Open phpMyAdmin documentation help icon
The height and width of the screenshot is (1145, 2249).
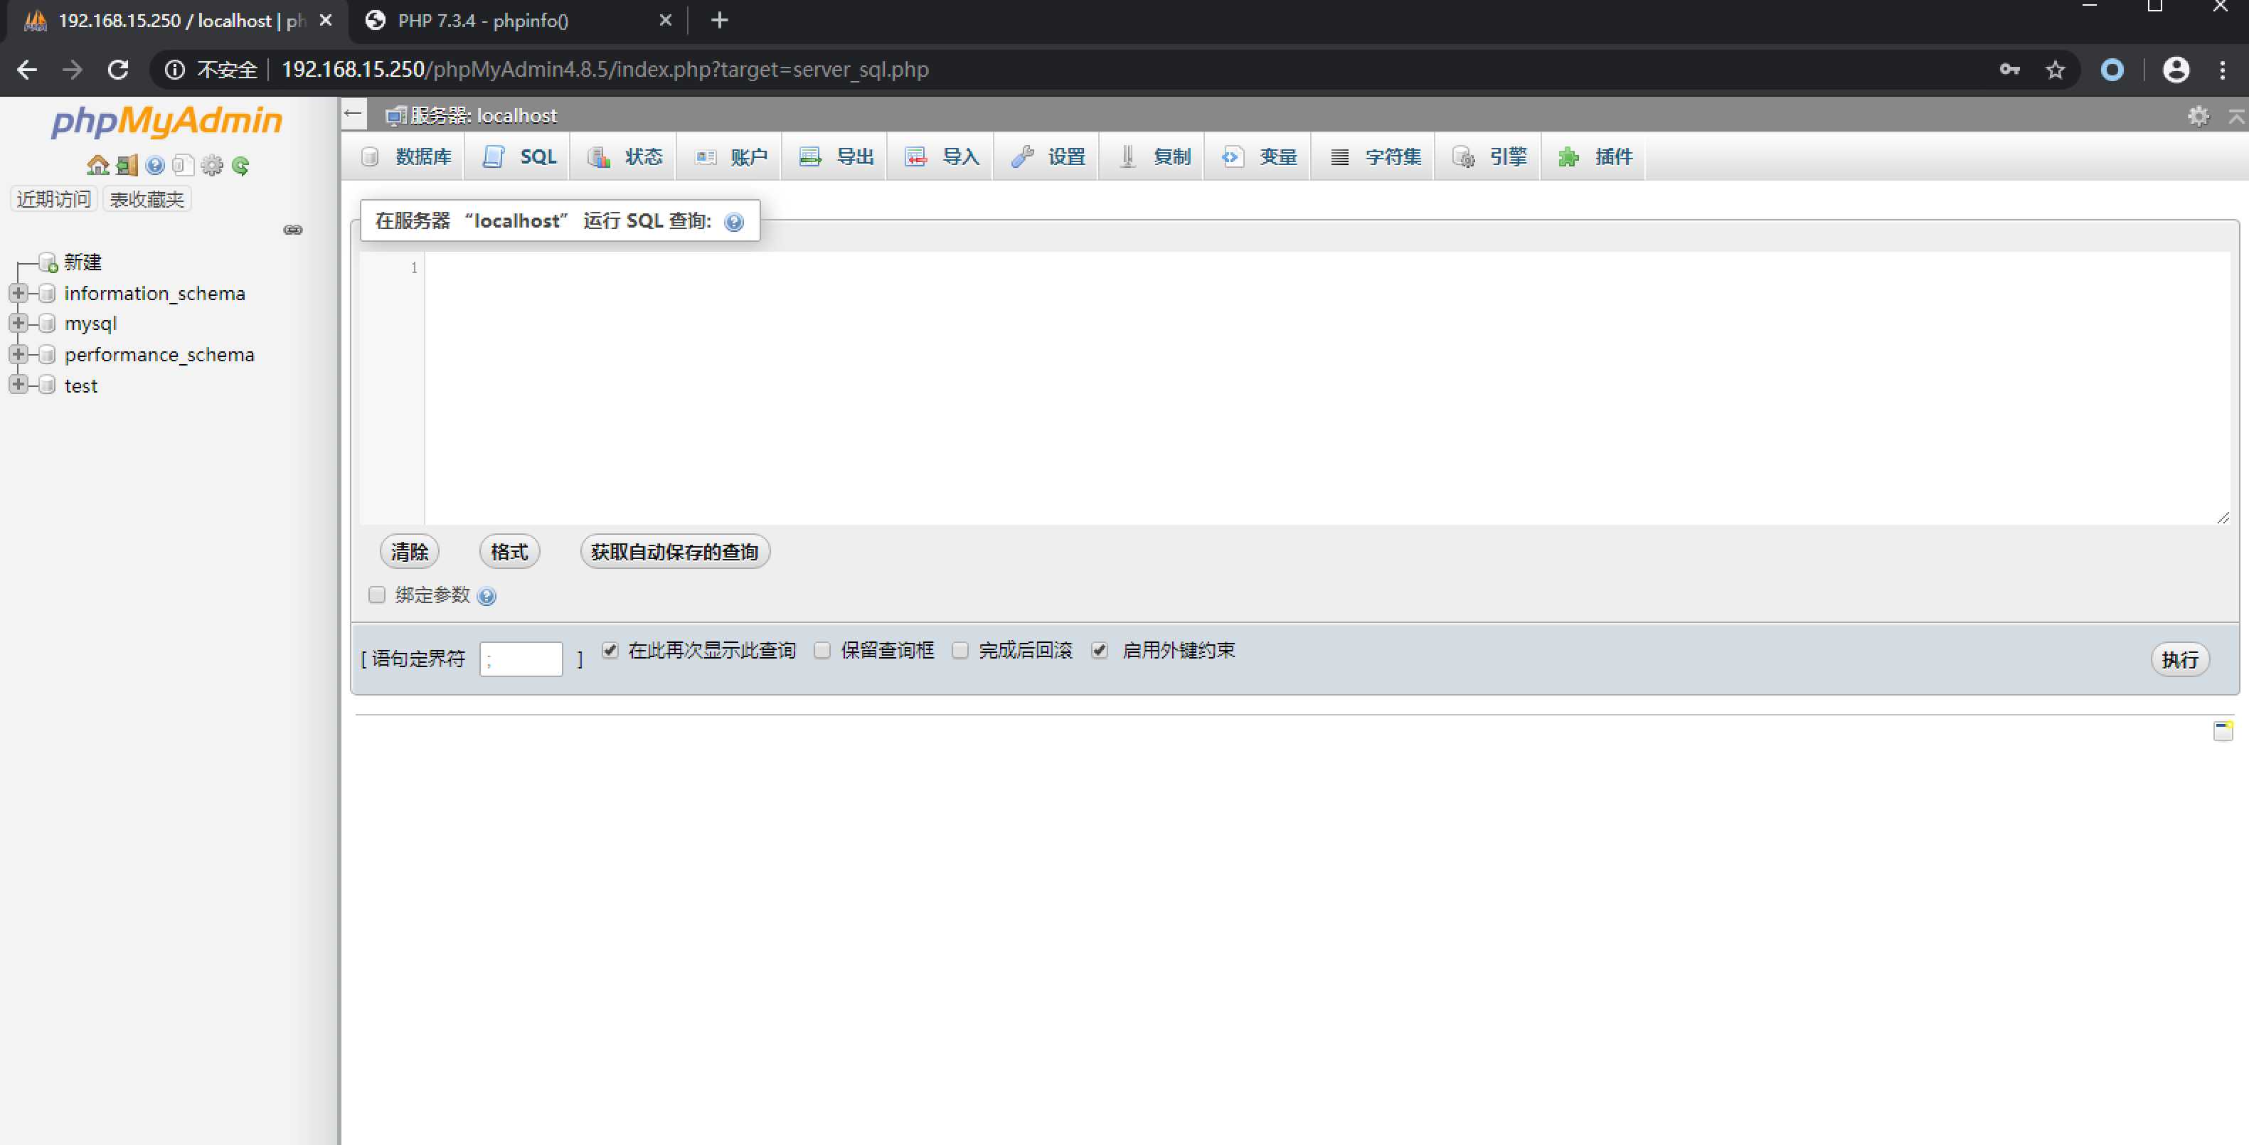click(x=155, y=165)
